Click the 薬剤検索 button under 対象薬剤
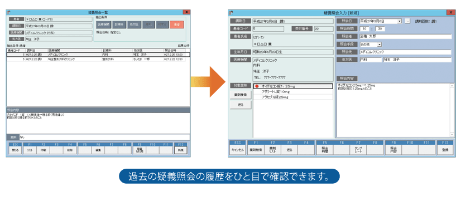 pyautogui.click(x=240, y=95)
